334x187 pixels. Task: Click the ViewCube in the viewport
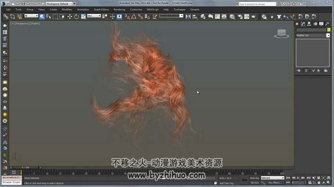point(282,34)
